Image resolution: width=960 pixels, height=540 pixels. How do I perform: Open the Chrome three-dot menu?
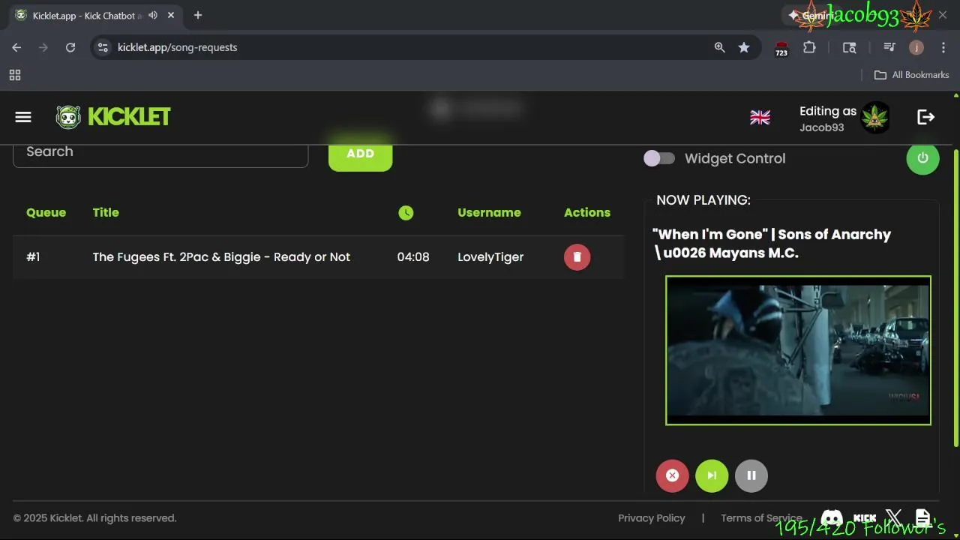pos(943,47)
